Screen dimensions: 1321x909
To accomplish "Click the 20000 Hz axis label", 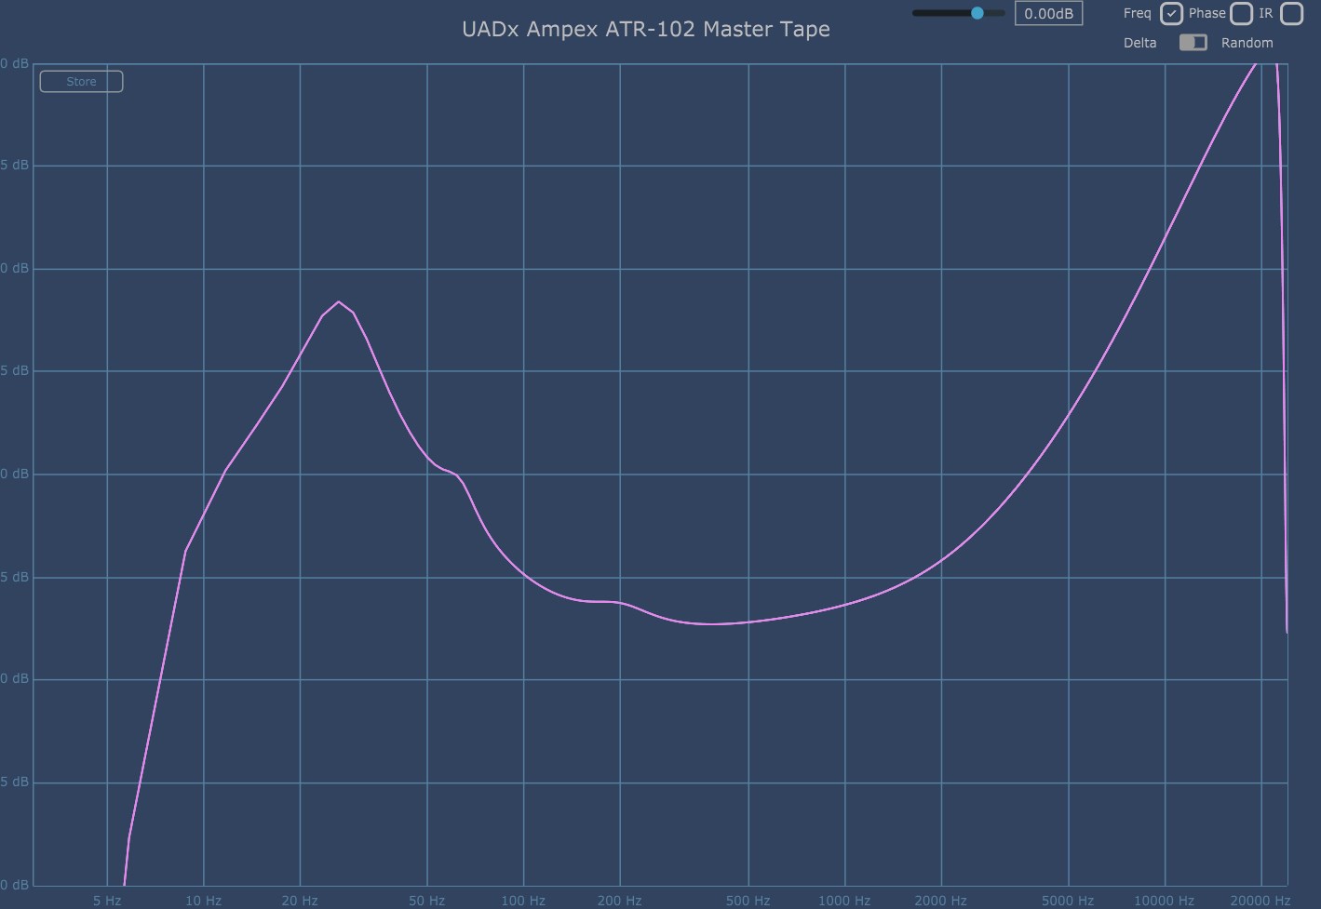I will (1260, 901).
